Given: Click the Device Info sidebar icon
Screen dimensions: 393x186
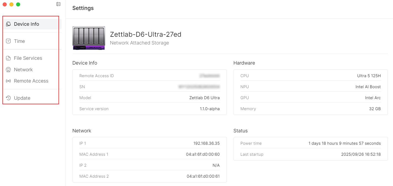Looking at the screenshot, I should point(8,24).
